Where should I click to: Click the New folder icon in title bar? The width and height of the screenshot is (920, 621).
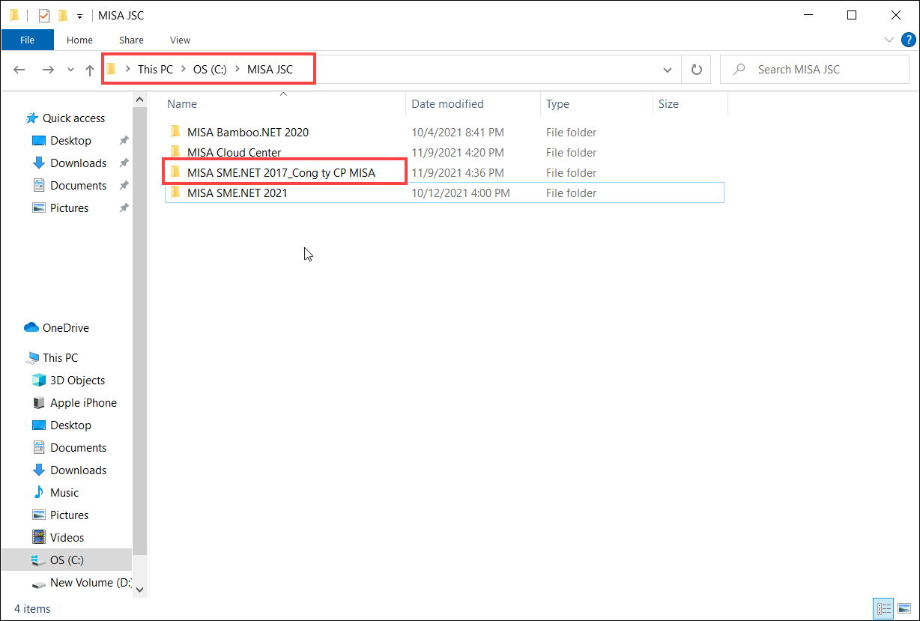tap(63, 15)
